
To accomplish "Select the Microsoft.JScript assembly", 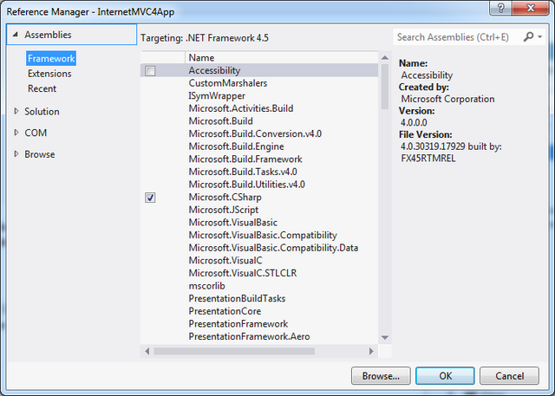I will coord(259,210).
